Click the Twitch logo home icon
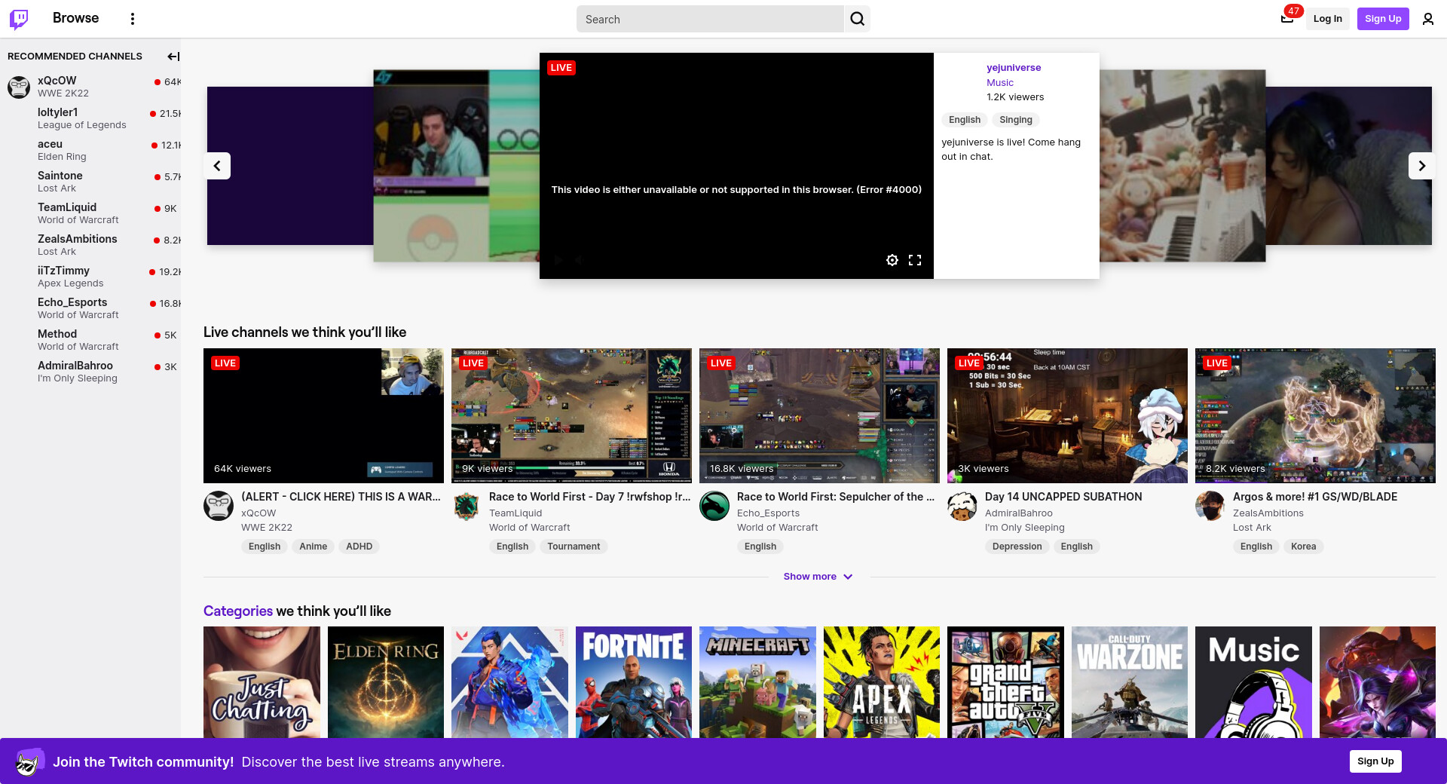 coord(19,19)
